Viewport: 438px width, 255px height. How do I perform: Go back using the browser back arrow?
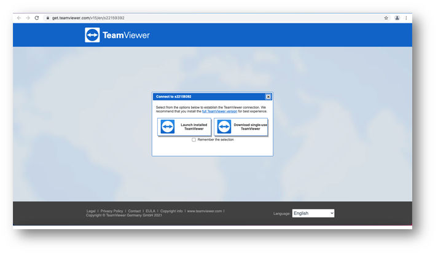click(x=19, y=18)
